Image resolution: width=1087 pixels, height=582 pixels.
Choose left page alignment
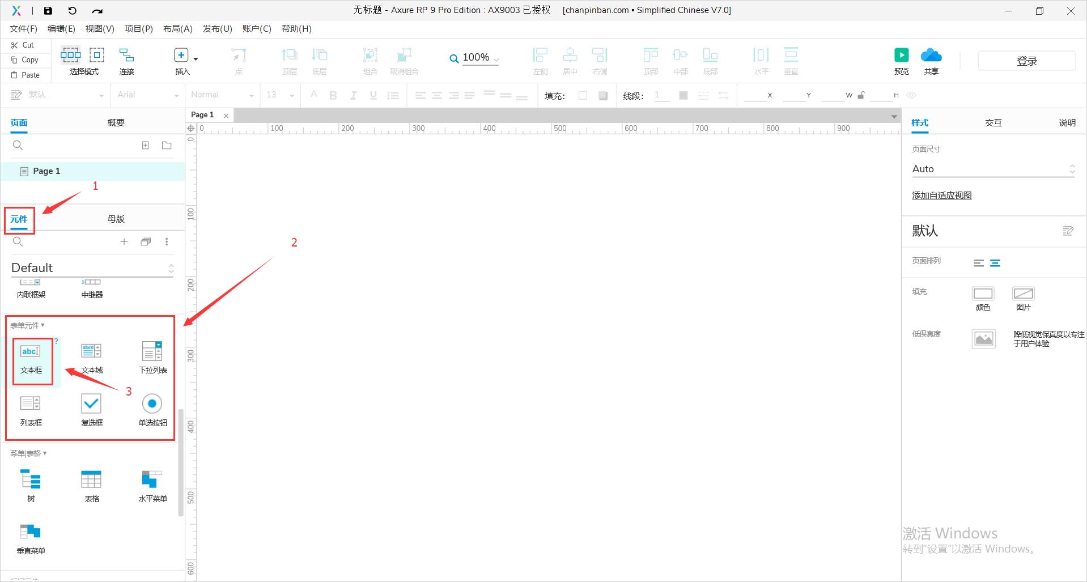979,263
